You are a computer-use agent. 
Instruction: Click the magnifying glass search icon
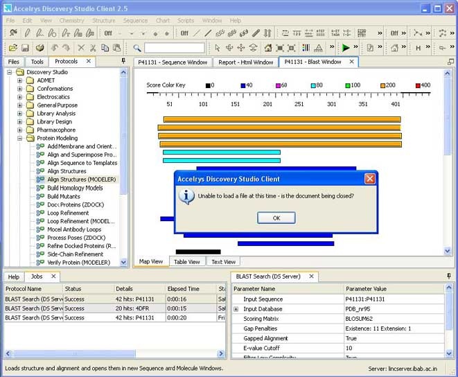coord(137,48)
